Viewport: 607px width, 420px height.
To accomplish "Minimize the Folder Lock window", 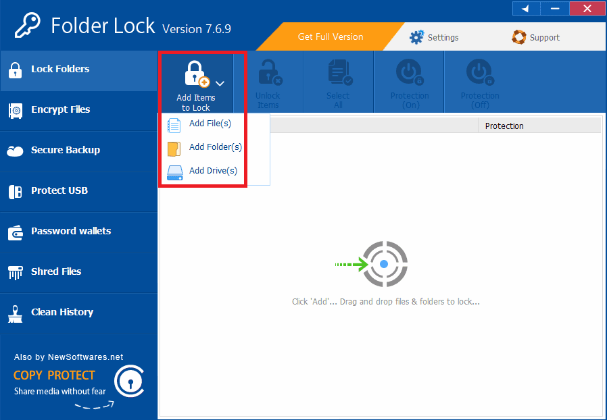I will 555,9.
